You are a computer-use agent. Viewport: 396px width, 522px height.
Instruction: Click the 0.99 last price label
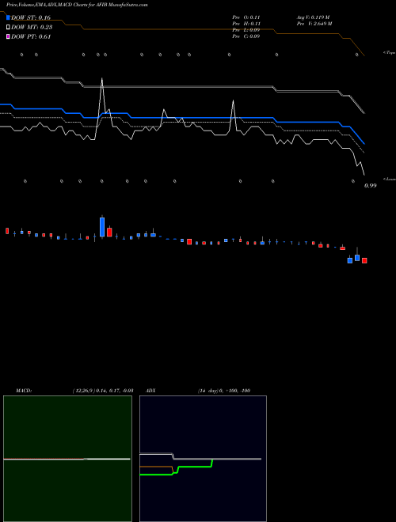[371, 186]
